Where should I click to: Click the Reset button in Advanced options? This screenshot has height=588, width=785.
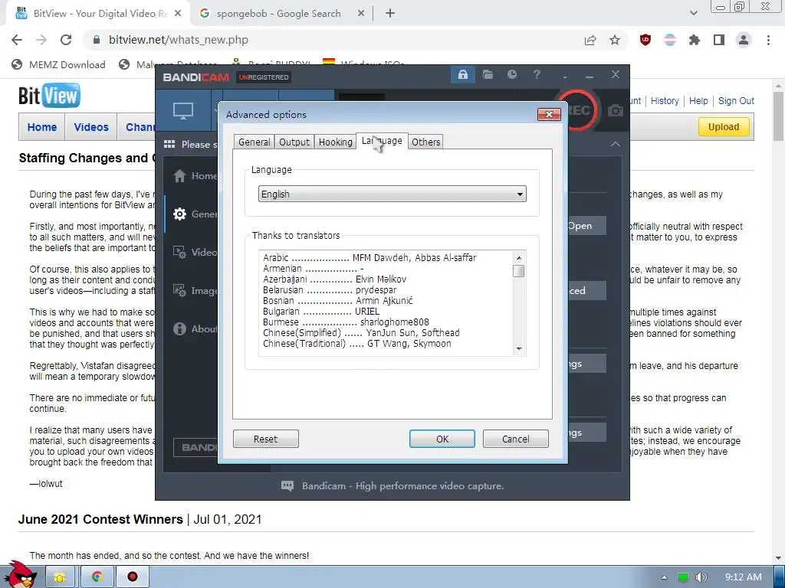(266, 439)
